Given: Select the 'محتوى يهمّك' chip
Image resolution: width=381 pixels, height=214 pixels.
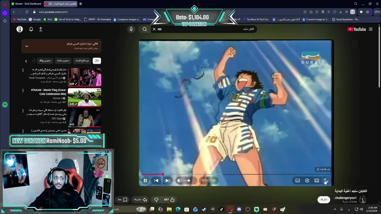Looking at the screenshot, I should point(45,61).
